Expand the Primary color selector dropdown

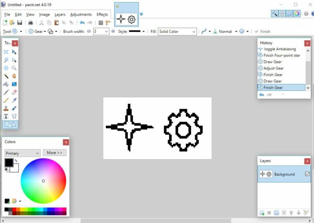pyautogui.click(x=23, y=153)
